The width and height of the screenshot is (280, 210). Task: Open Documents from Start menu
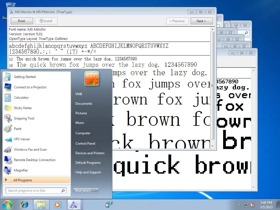pyautogui.click(x=84, y=104)
